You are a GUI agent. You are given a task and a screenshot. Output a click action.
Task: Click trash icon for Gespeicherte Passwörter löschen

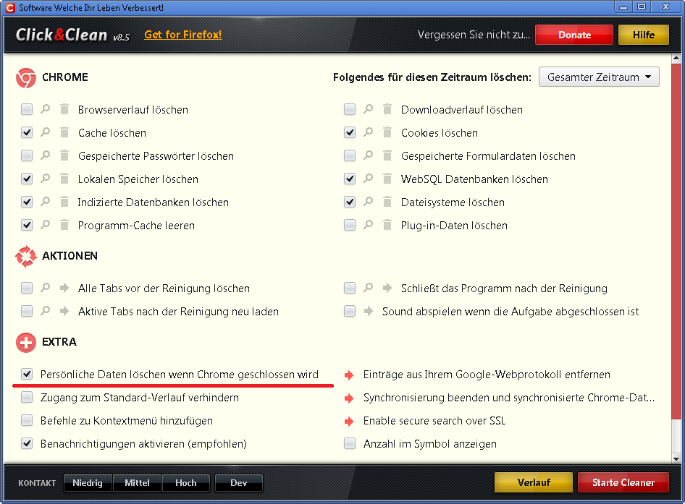[x=64, y=155]
